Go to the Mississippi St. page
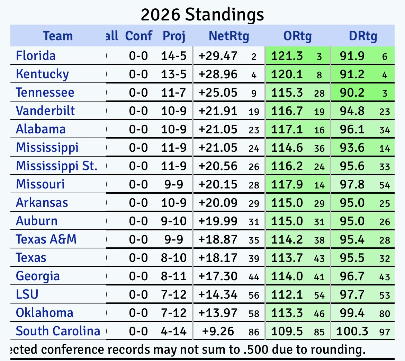Viewport: 405px width, 361px height. [x=57, y=166]
